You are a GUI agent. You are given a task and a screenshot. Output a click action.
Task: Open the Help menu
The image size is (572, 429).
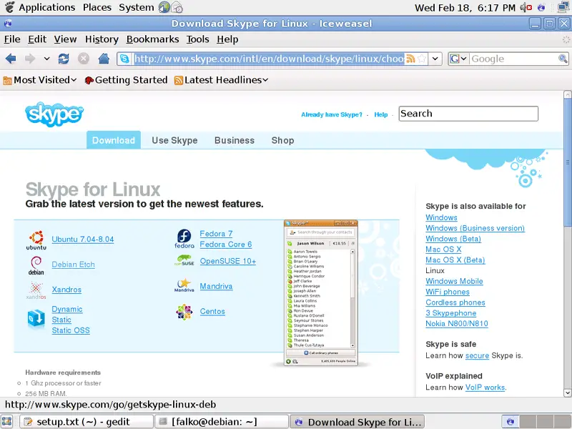227,39
